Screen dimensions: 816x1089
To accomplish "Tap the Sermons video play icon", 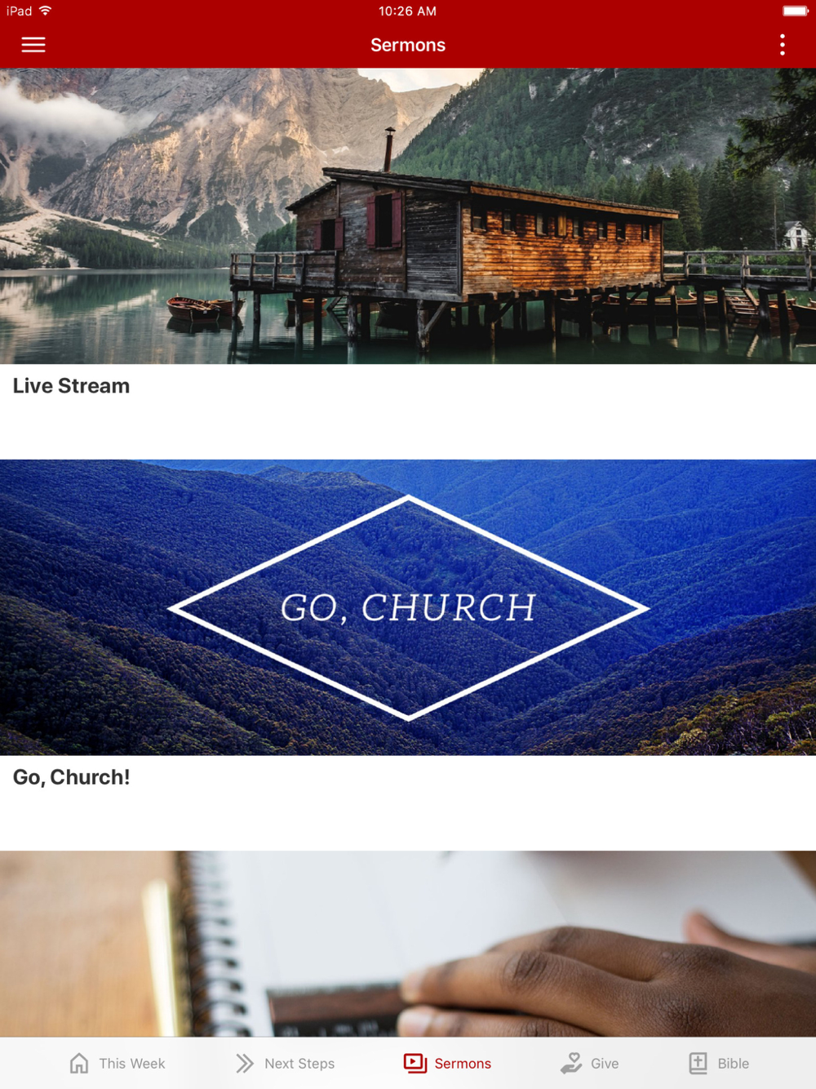I will [415, 1063].
